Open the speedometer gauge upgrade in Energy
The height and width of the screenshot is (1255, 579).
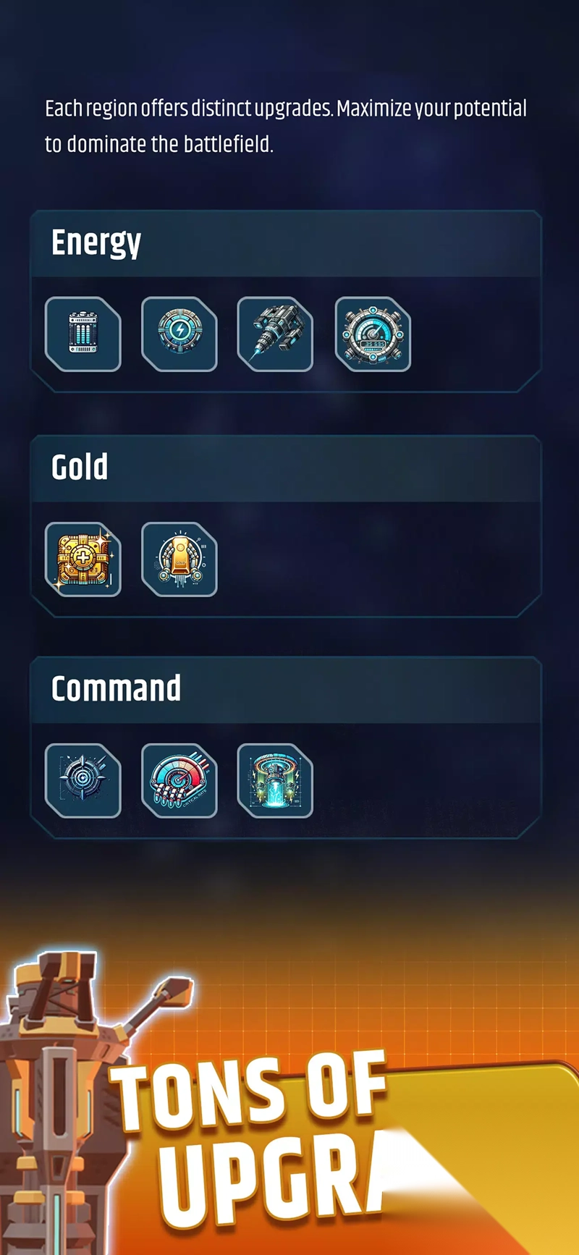(x=373, y=334)
